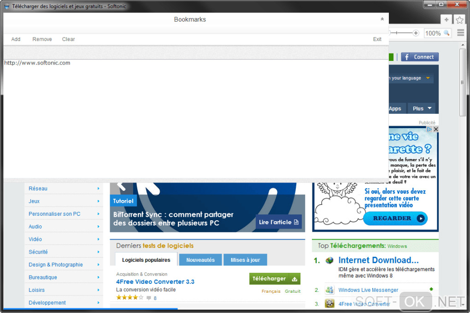Maximize the browser window
The height and width of the screenshot is (313, 470).
click(441, 5)
